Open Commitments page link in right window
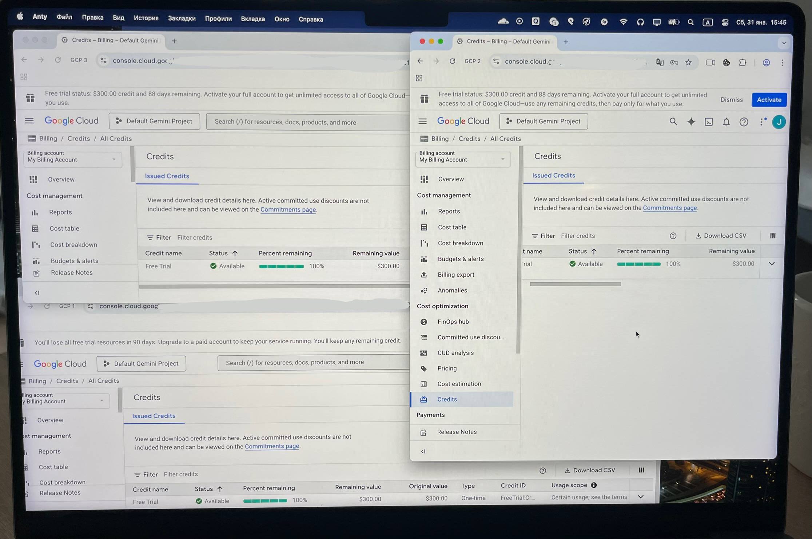 669,208
